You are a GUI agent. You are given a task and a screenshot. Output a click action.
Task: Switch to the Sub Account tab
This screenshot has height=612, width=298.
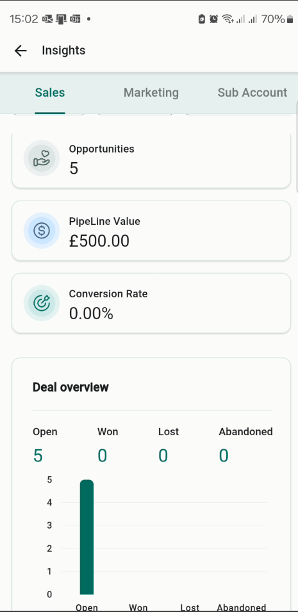point(252,92)
